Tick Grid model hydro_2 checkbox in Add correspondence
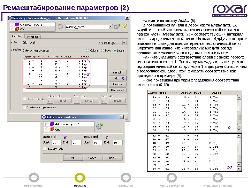 (47, 124)
